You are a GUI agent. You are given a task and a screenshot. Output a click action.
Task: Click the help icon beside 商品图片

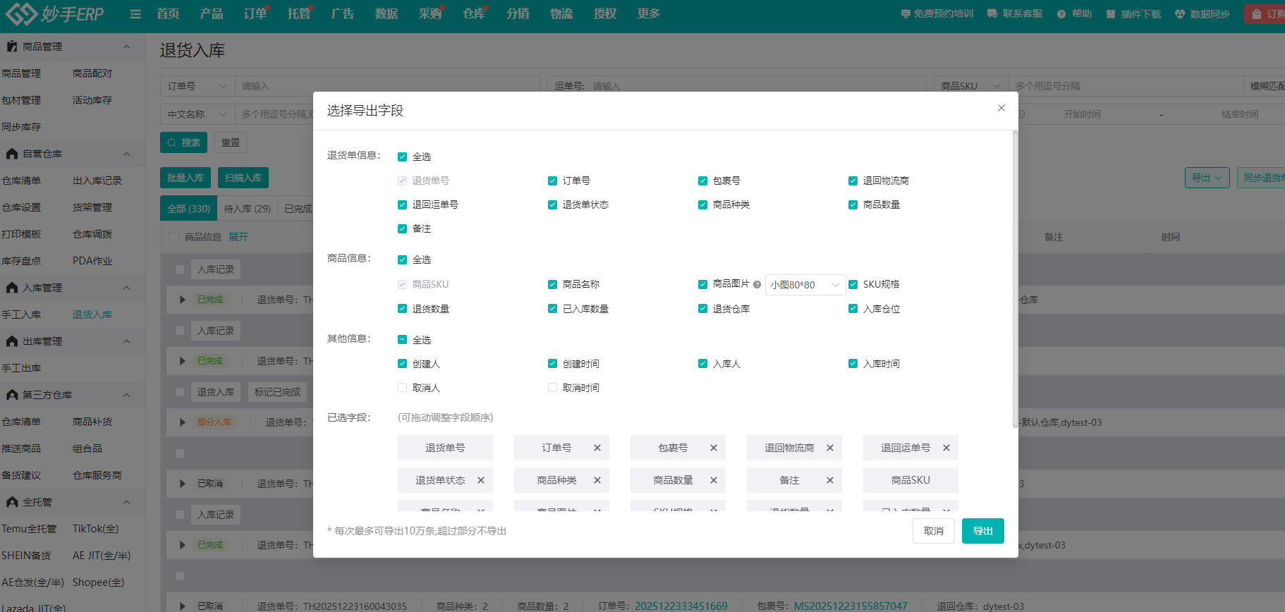click(x=757, y=285)
